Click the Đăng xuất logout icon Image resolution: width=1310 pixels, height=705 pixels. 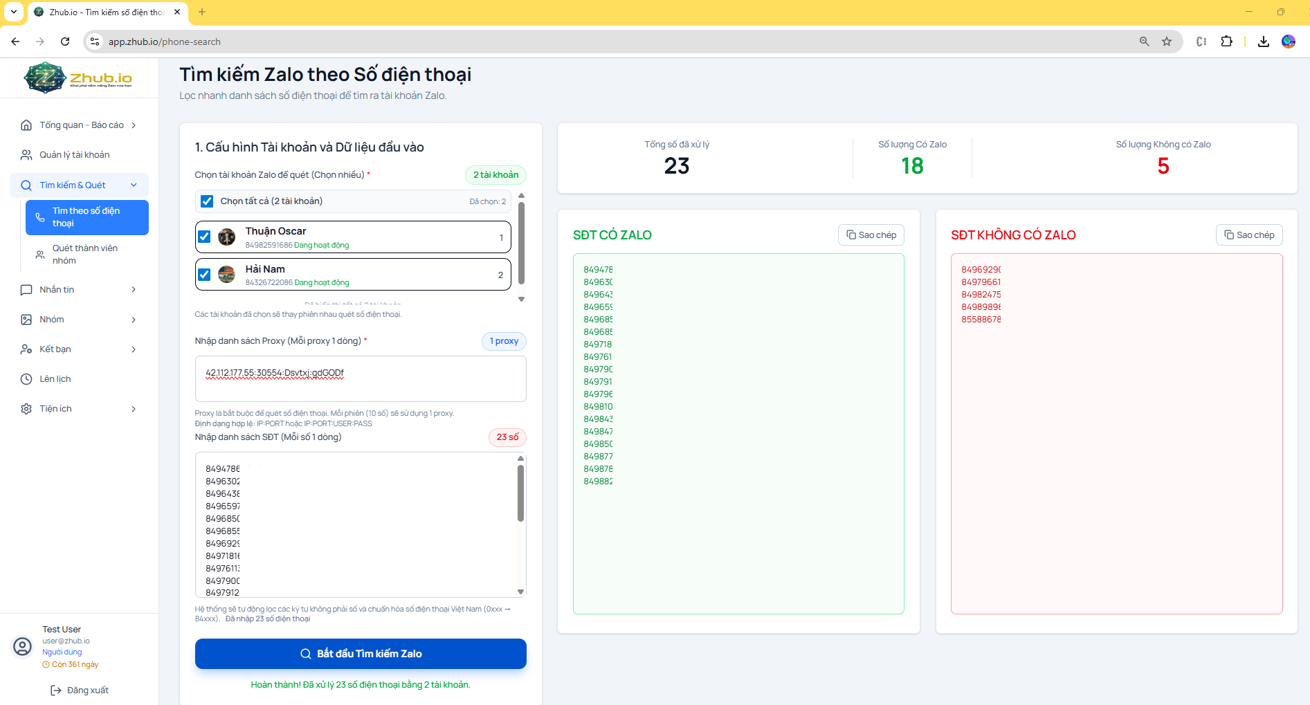tap(56, 690)
